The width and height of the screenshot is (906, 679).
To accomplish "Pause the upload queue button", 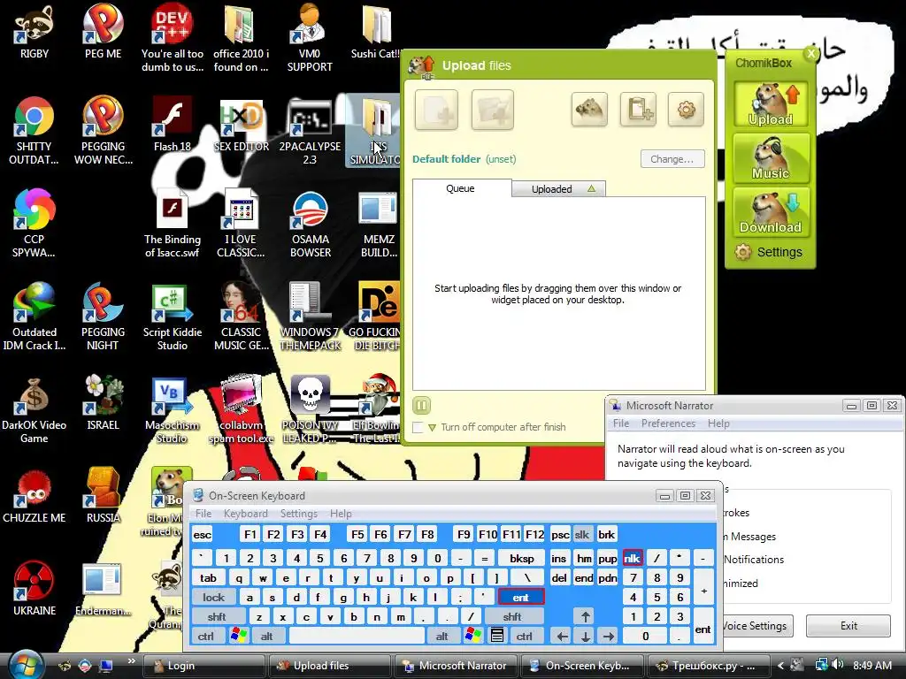I will click(422, 406).
